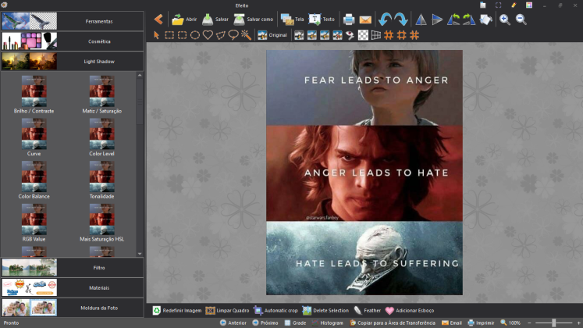Open an image with Abrir
This screenshot has width=583, height=328.
(x=184, y=19)
